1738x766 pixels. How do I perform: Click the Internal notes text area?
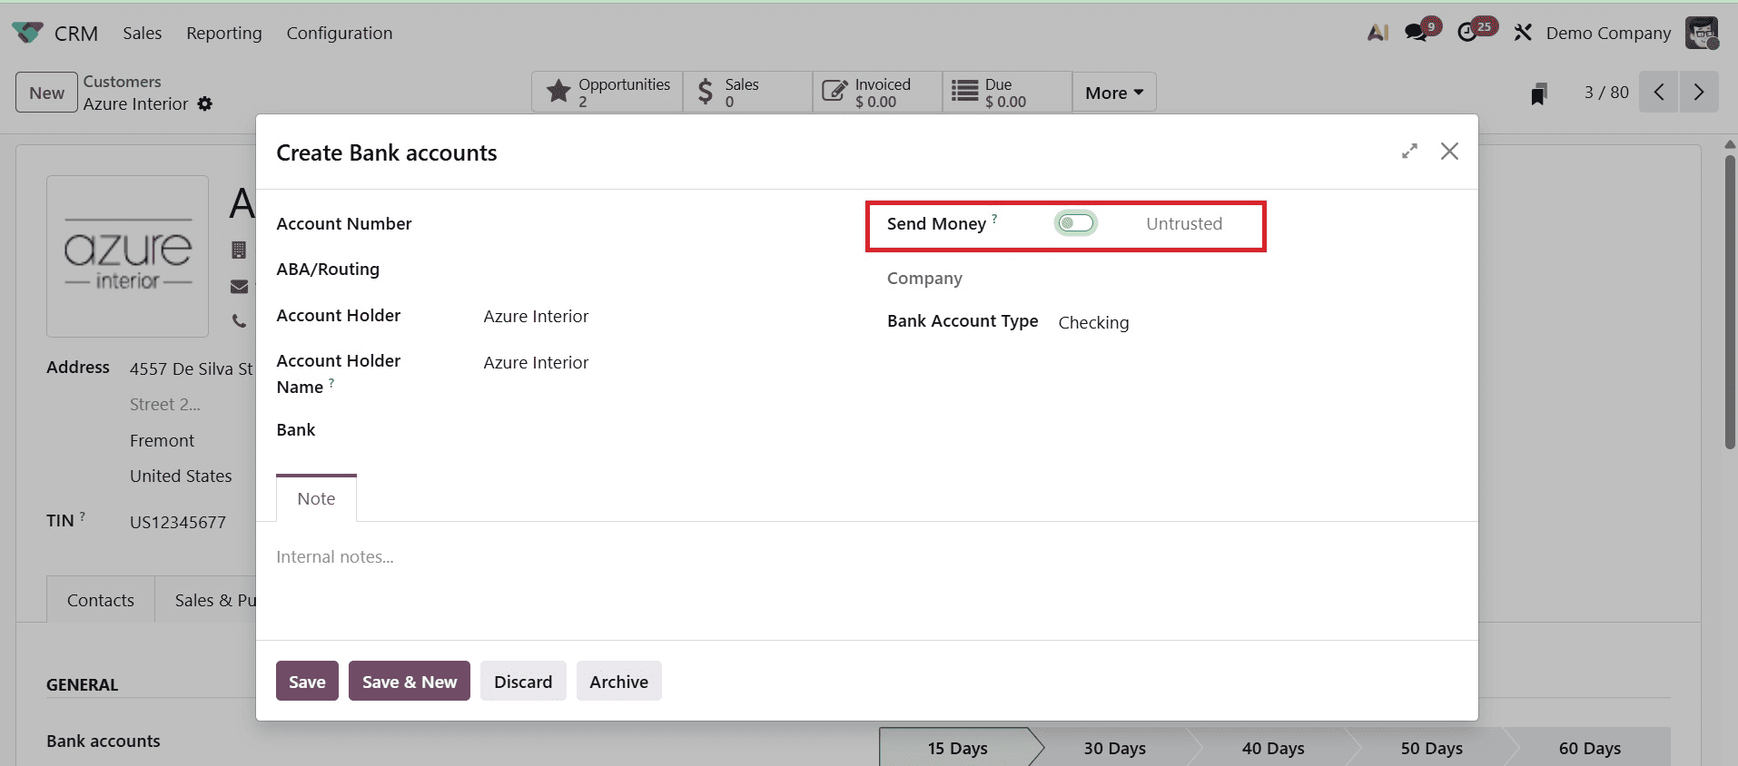coord(866,557)
